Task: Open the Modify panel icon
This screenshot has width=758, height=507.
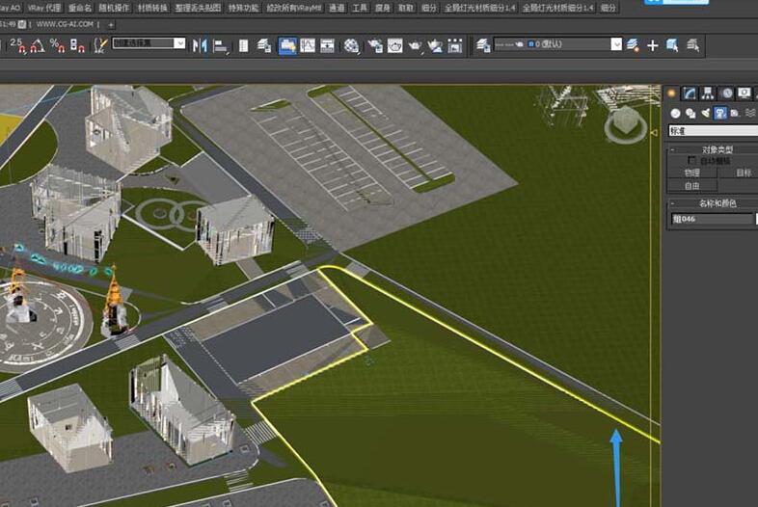Action: coord(690,93)
